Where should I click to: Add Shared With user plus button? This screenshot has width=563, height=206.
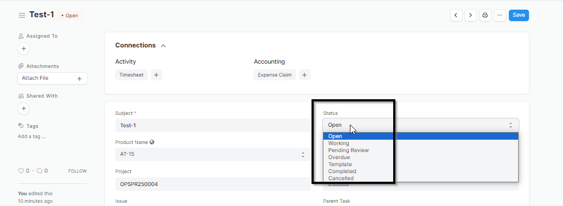(24, 108)
